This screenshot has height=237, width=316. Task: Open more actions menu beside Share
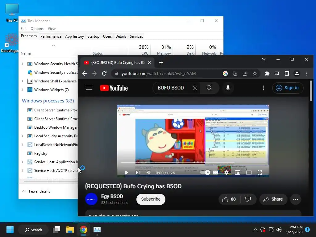(x=296, y=199)
